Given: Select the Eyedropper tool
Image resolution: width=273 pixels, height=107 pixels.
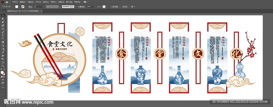Looking at the screenshot, I should (3, 53).
